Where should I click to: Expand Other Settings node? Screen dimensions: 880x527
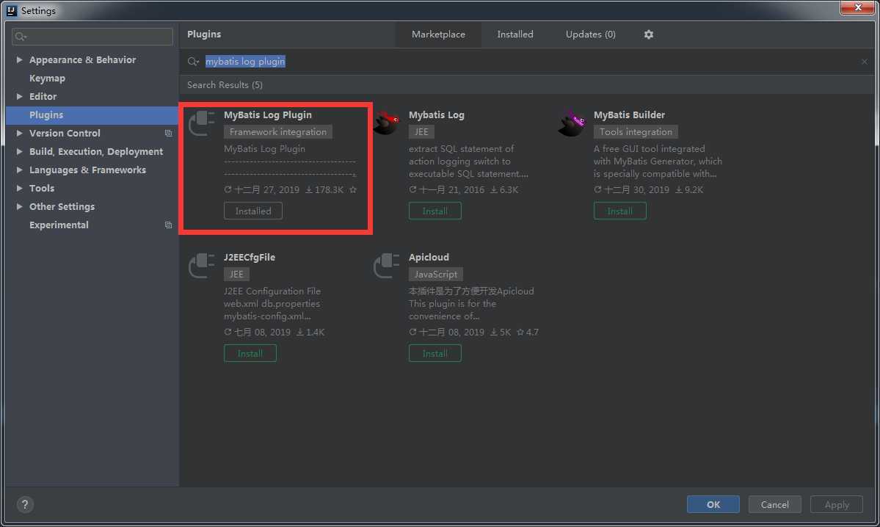pos(20,206)
